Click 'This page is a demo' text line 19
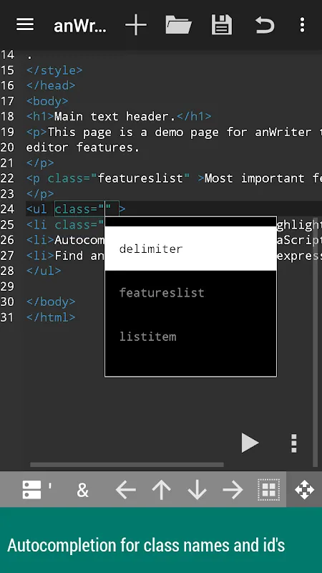The width and height of the screenshot is (322, 573). 115,132
